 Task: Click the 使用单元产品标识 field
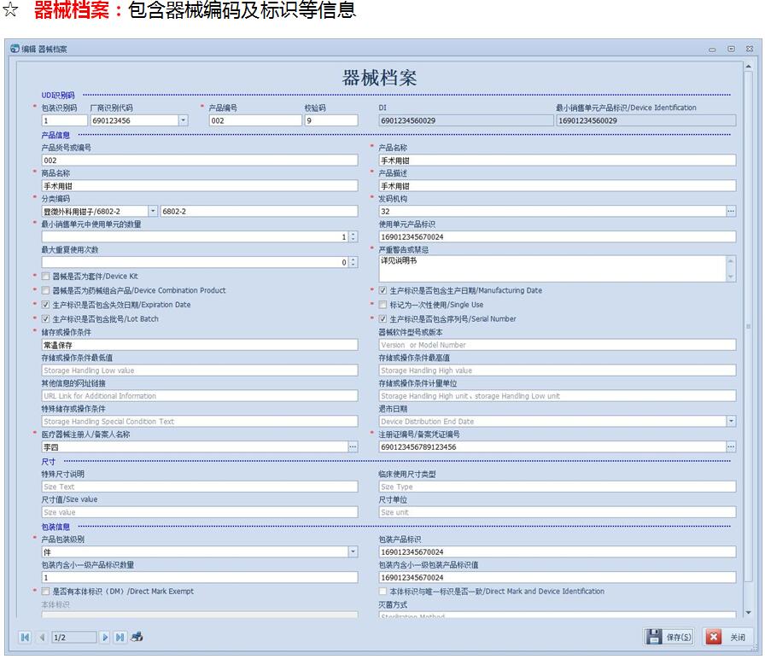(x=558, y=236)
